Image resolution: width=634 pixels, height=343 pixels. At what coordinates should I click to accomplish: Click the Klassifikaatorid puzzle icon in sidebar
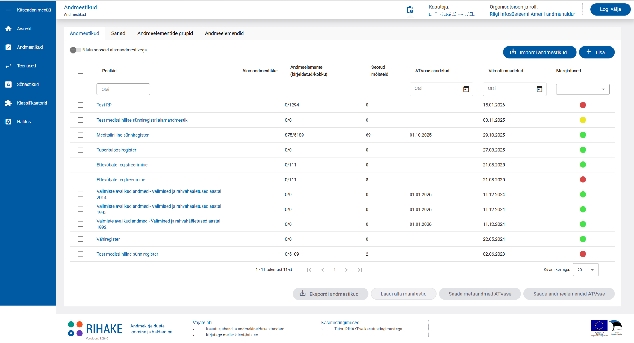click(8, 103)
